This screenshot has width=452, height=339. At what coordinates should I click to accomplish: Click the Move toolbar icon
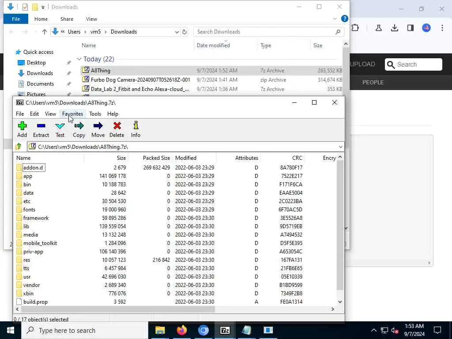(98, 129)
